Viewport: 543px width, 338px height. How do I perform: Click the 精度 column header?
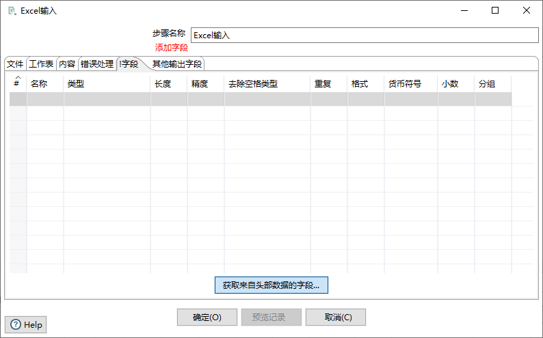(x=206, y=83)
